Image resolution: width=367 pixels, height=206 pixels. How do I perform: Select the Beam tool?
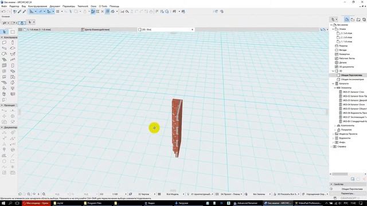[4, 48]
